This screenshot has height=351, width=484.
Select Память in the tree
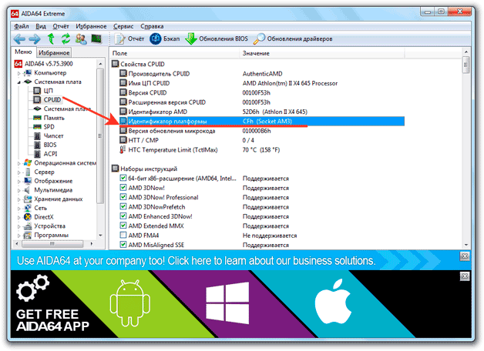pyautogui.click(x=49, y=118)
